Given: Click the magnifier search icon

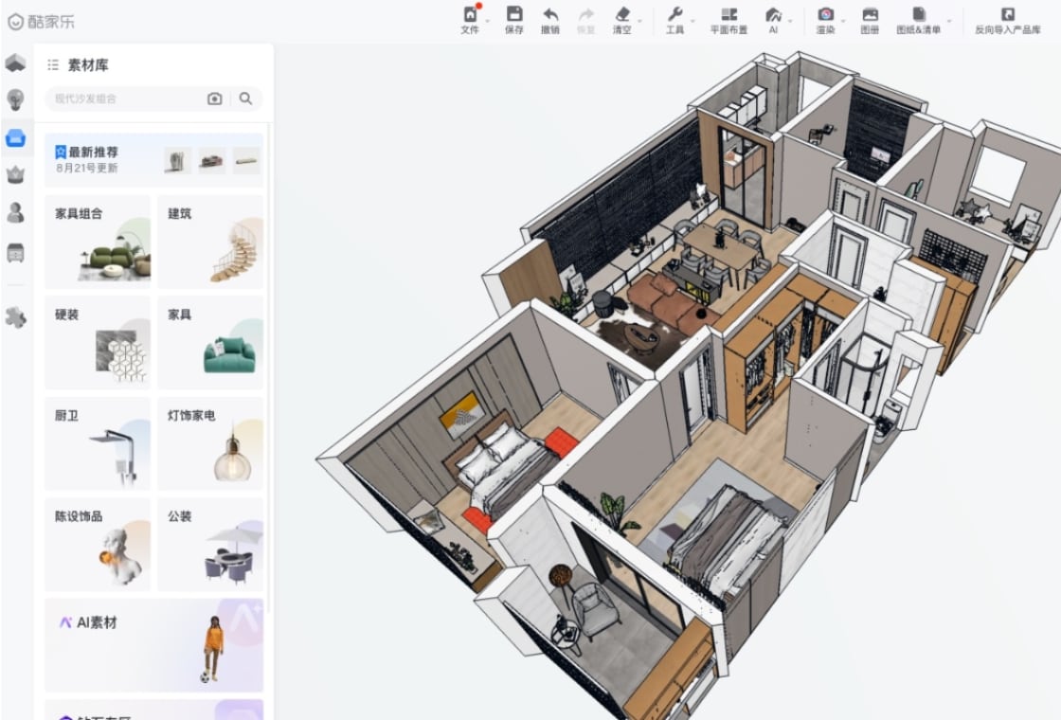Looking at the screenshot, I should 245,99.
